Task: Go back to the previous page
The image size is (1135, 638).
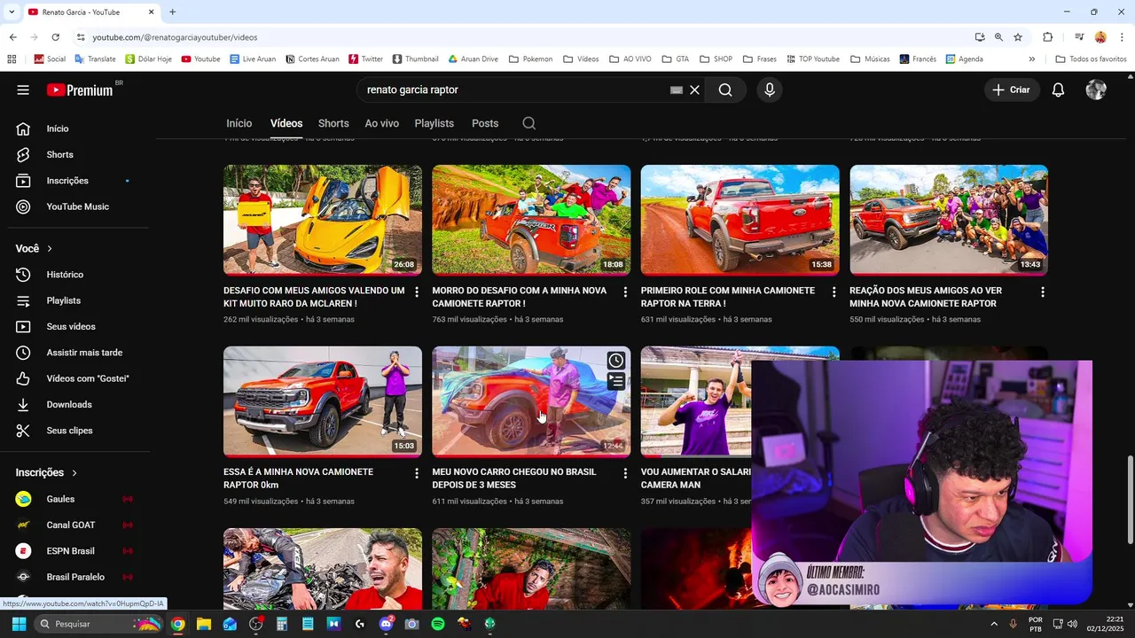Action: [12, 37]
